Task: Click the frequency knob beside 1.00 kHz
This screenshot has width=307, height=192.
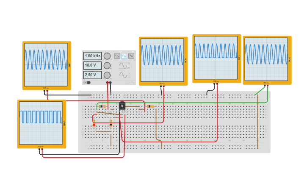Action: pyautogui.click(x=107, y=56)
